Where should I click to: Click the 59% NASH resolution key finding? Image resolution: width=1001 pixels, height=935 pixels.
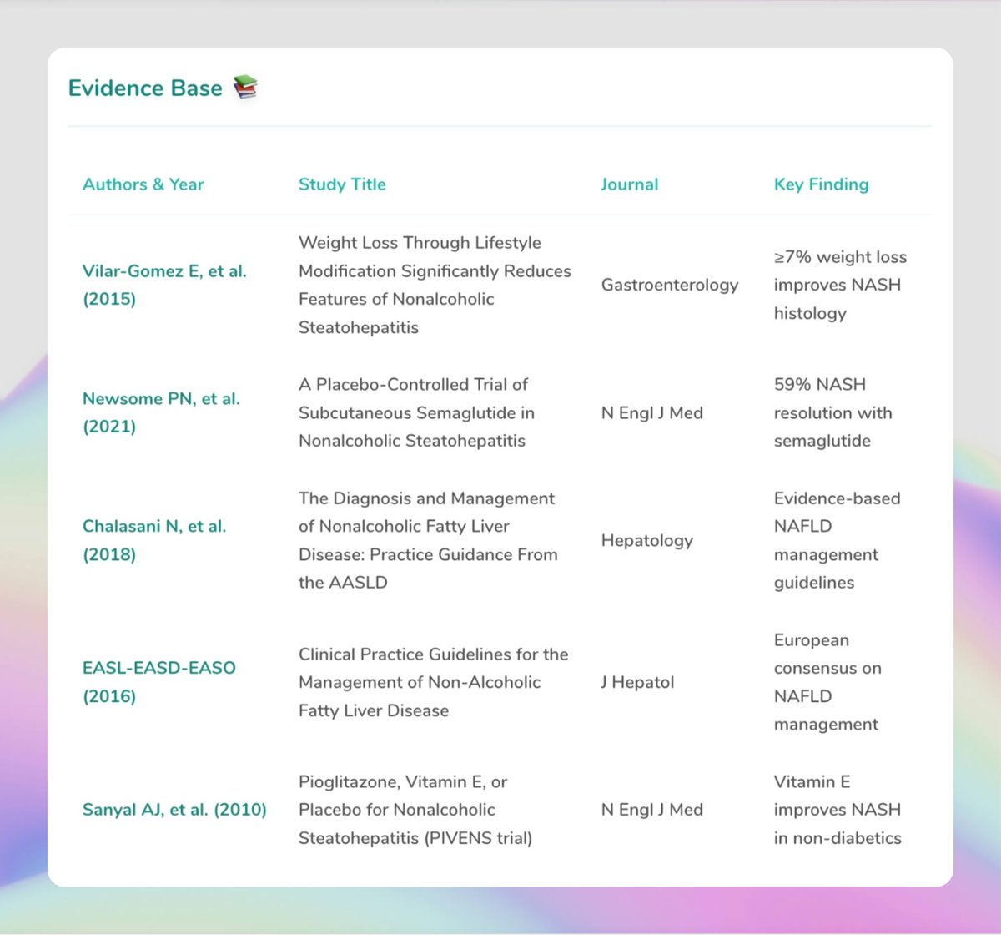(x=832, y=412)
